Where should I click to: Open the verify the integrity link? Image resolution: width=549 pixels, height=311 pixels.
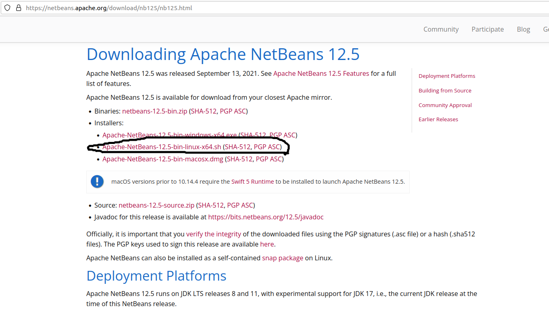pyautogui.click(x=214, y=234)
